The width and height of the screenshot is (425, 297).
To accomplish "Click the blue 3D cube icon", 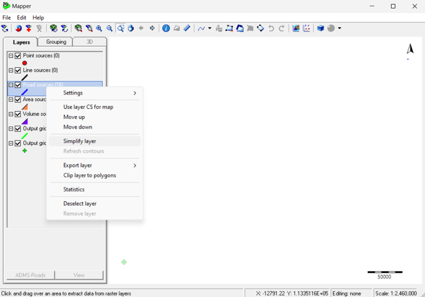I will [x=321, y=28].
